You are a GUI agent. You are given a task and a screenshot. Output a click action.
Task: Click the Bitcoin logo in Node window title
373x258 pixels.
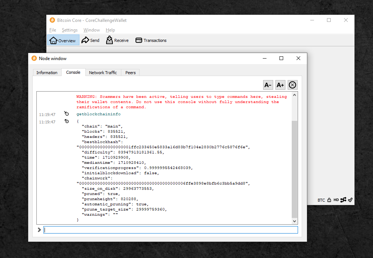point(34,58)
